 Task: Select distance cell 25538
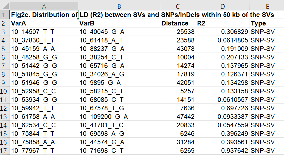[x=178, y=32]
